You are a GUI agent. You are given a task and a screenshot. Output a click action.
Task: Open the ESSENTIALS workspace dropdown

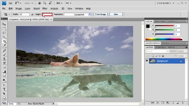coord(166,3)
